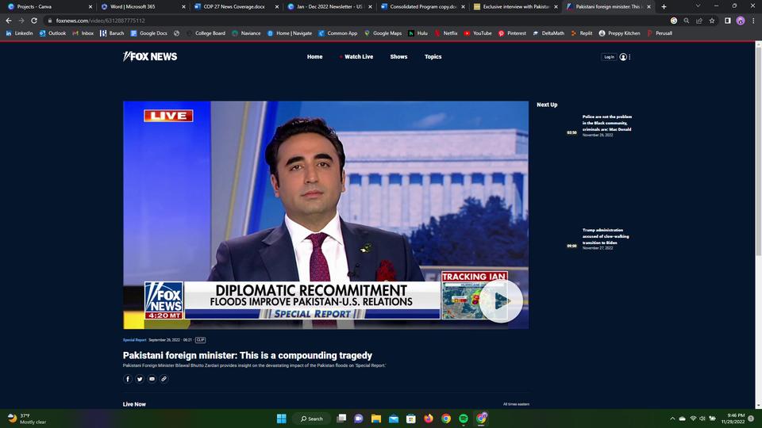Close the COP 27 News Coverage tab
This screenshot has width=762, height=428.
click(277, 7)
